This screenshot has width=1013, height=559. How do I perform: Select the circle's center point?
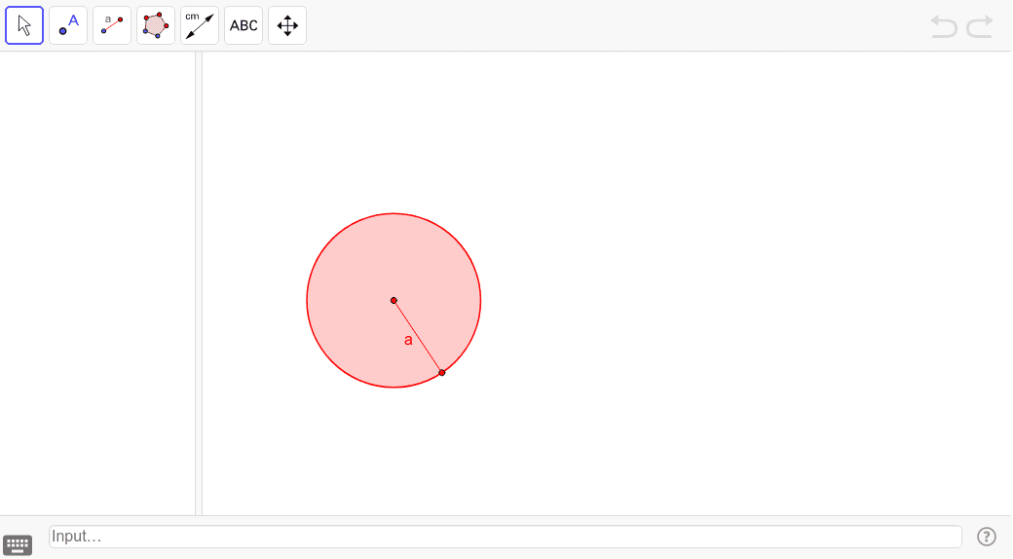[x=394, y=301]
